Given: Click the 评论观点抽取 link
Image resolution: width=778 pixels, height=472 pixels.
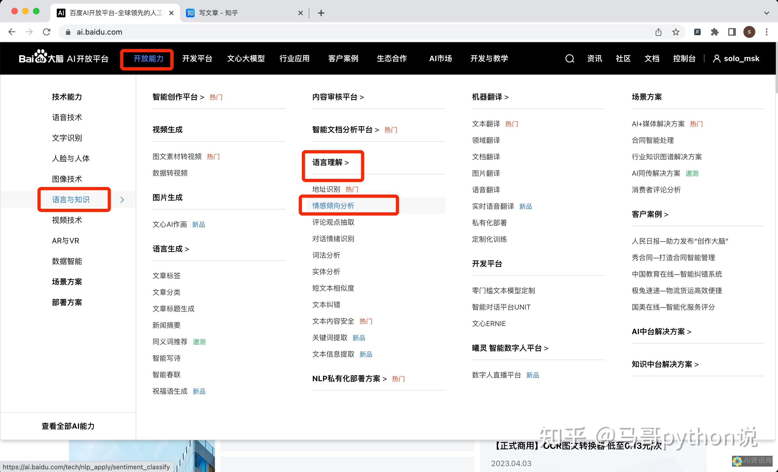Looking at the screenshot, I should point(333,222).
